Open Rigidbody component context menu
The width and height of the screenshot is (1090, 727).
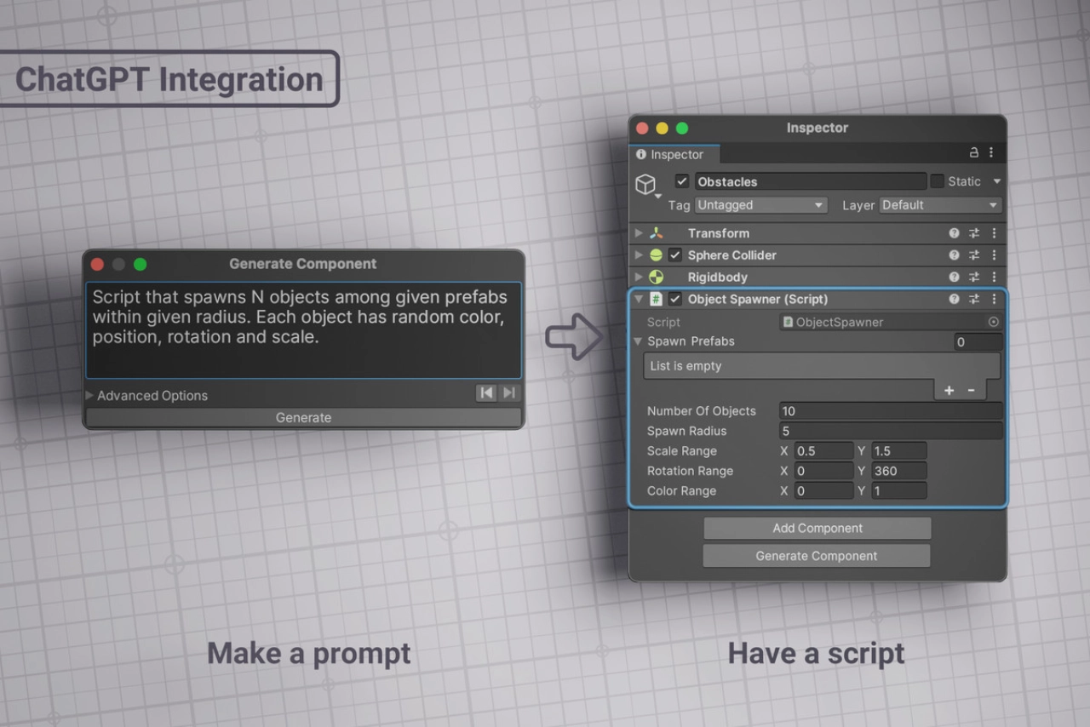click(993, 278)
